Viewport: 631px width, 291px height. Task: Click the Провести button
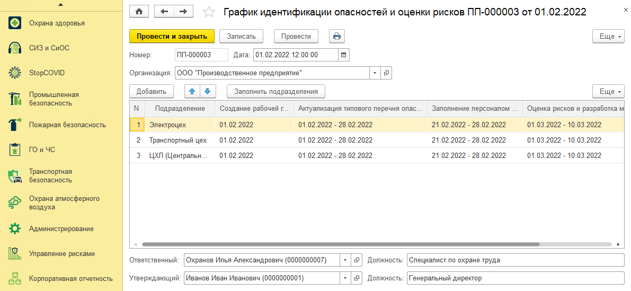[296, 36]
